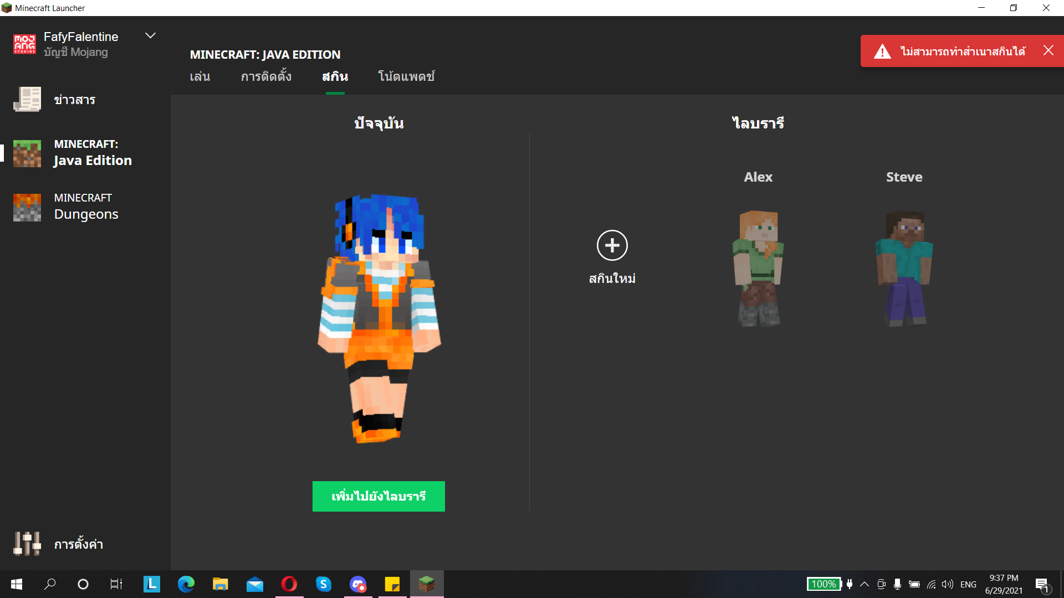Click the current blue-haired skin preview
Image resolution: width=1064 pixels, height=598 pixels.
pyautogui.click(x=380, y=318)
